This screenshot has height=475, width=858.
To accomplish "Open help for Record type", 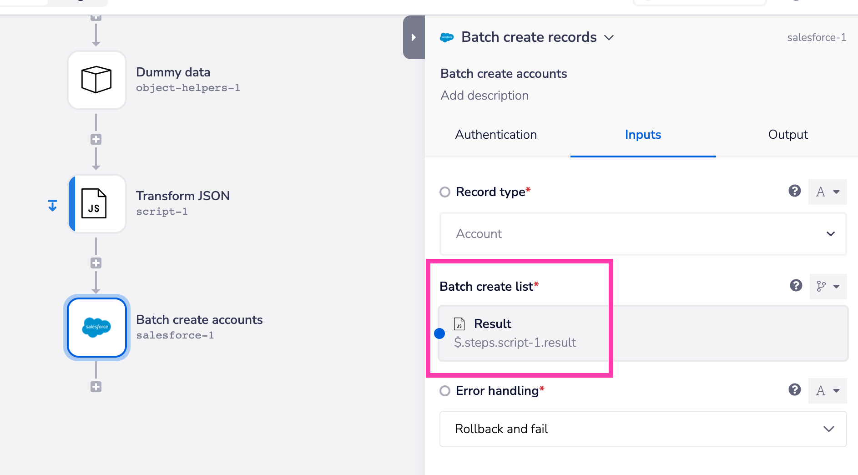I will [x=795, y=192].
